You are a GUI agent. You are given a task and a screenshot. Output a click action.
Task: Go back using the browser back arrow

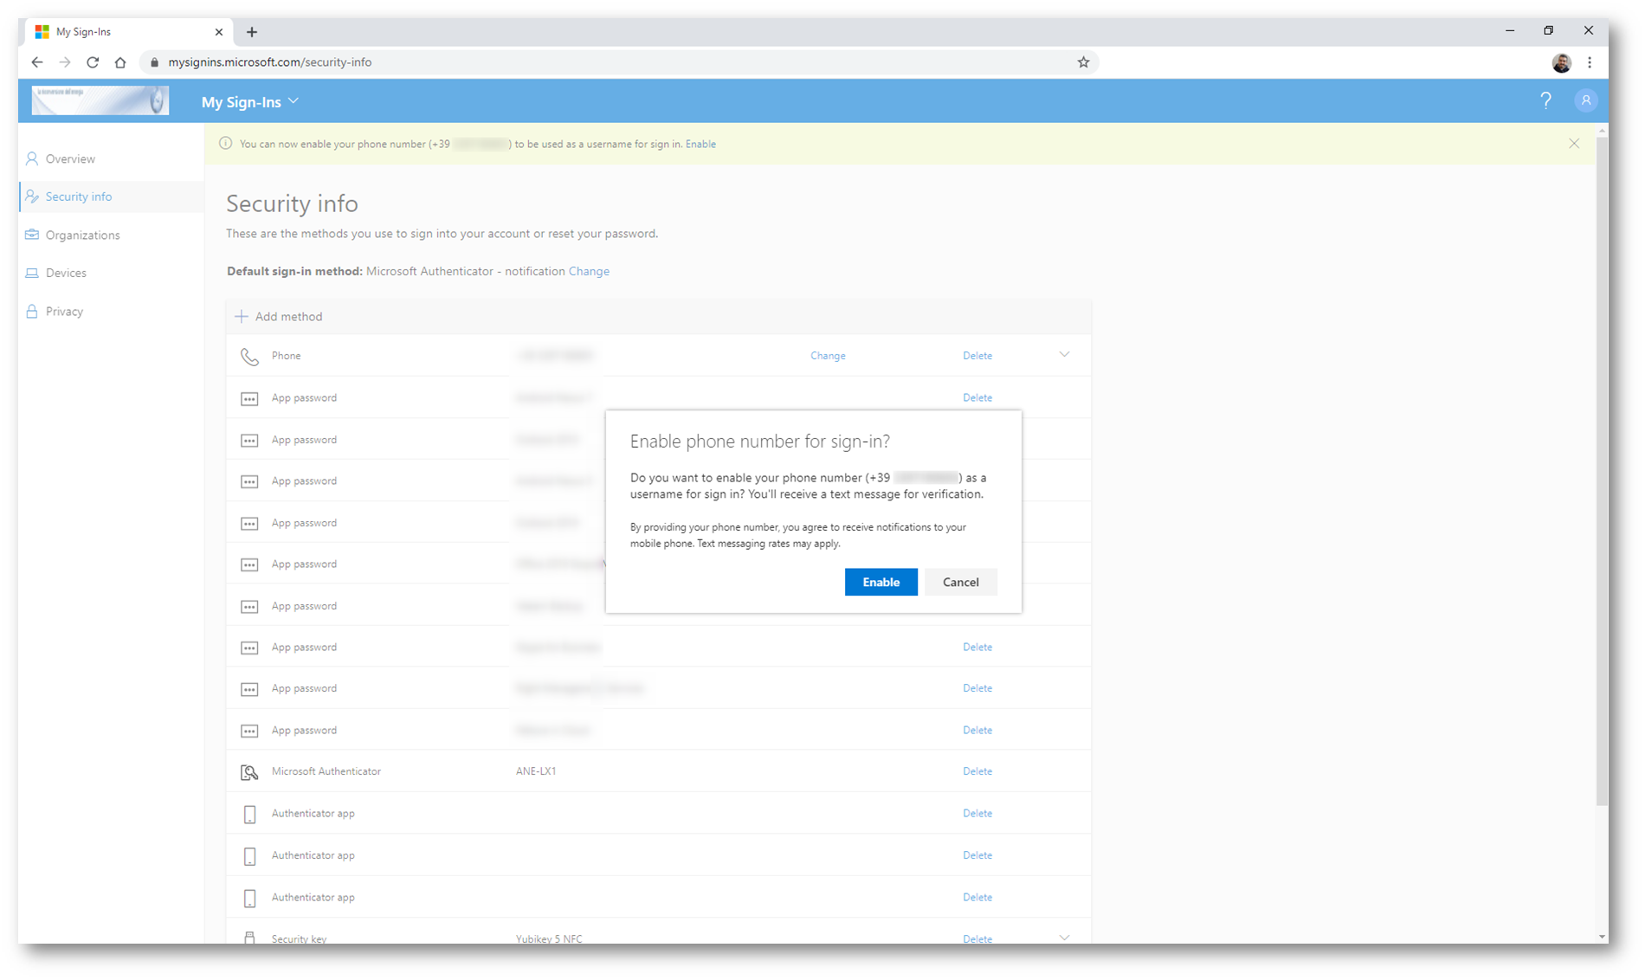click(37, 62)
